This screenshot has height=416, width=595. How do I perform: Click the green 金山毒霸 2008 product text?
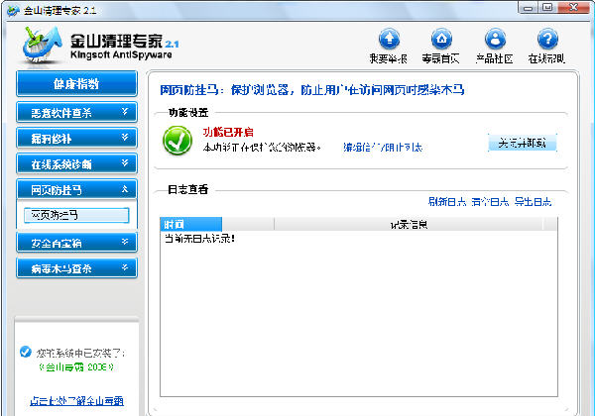tap(76, 367)
